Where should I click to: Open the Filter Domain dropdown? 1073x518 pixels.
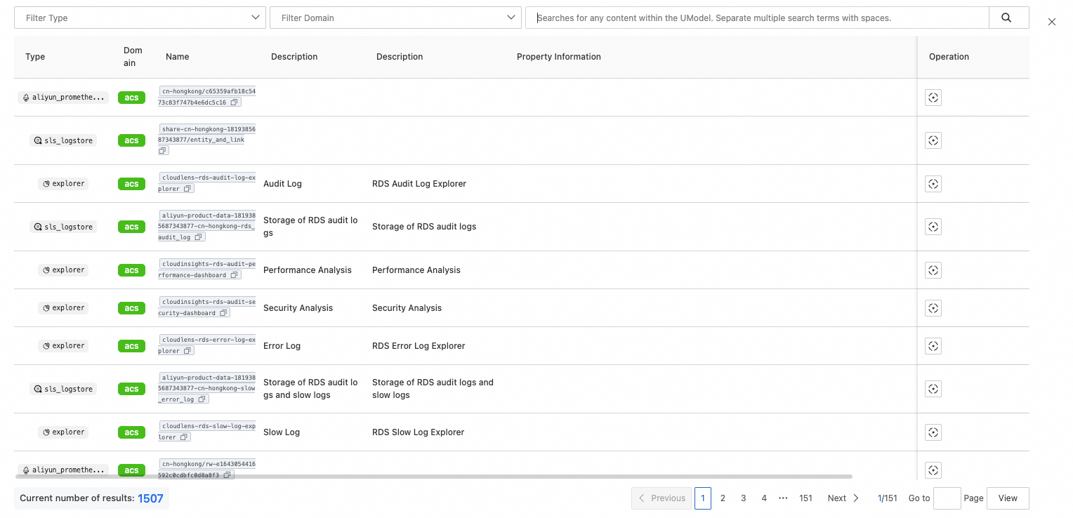[x=395, y=18]
